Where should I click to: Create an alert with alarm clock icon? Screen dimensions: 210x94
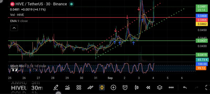pos(125,87)
